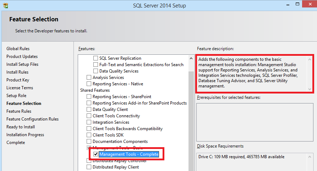
Task: Click the features list vertical scrollbar thumb
Action: click(191, 122)
